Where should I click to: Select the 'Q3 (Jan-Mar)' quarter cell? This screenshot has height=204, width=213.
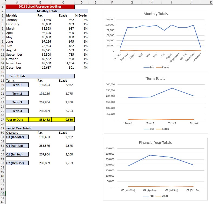tap(17, 137)
